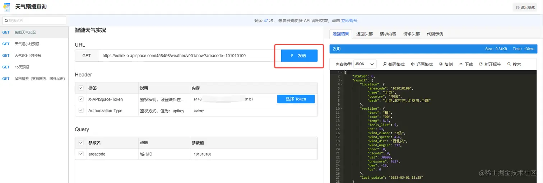Click the Time: 130ms text
543x183 pixels.
click(524, 49)
